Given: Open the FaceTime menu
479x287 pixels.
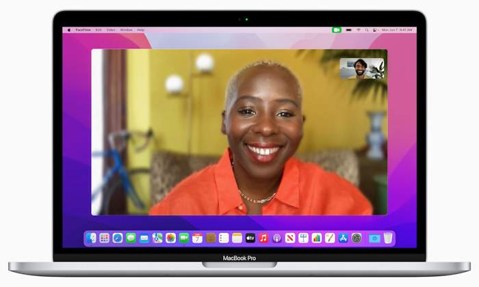Looking at the screenshot, I should pyautogui.click(x=83, y=30).
